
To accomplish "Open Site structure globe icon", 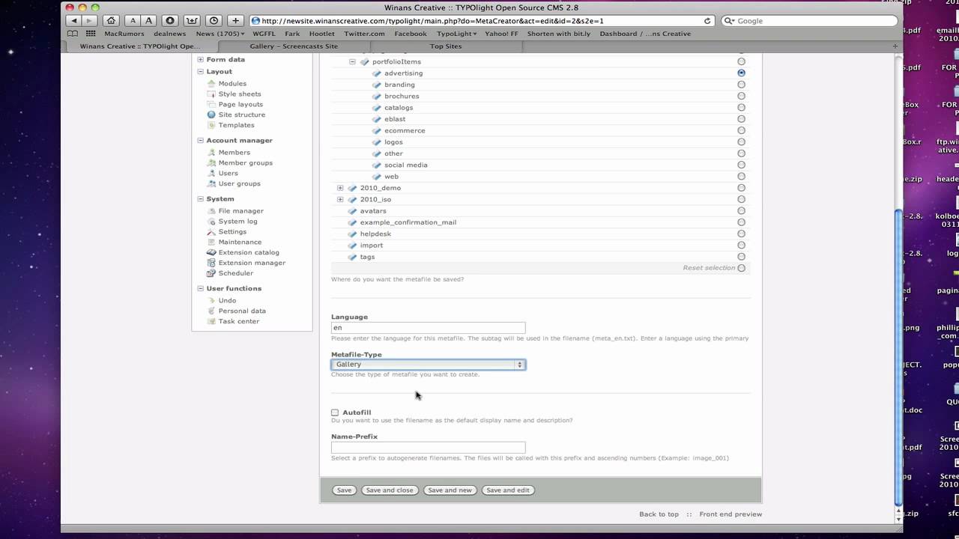I will click(x=211, y=115).
